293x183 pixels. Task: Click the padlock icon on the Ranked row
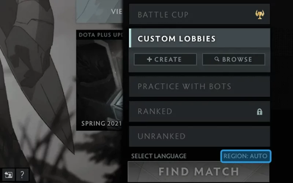(x=260, y=112)
